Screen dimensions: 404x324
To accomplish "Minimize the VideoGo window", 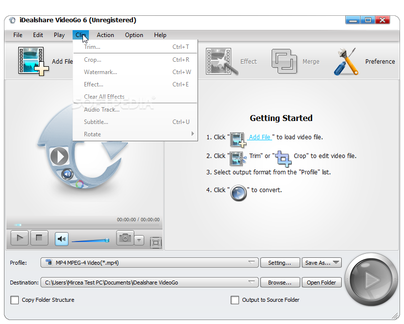I will (x=353, y=20).
